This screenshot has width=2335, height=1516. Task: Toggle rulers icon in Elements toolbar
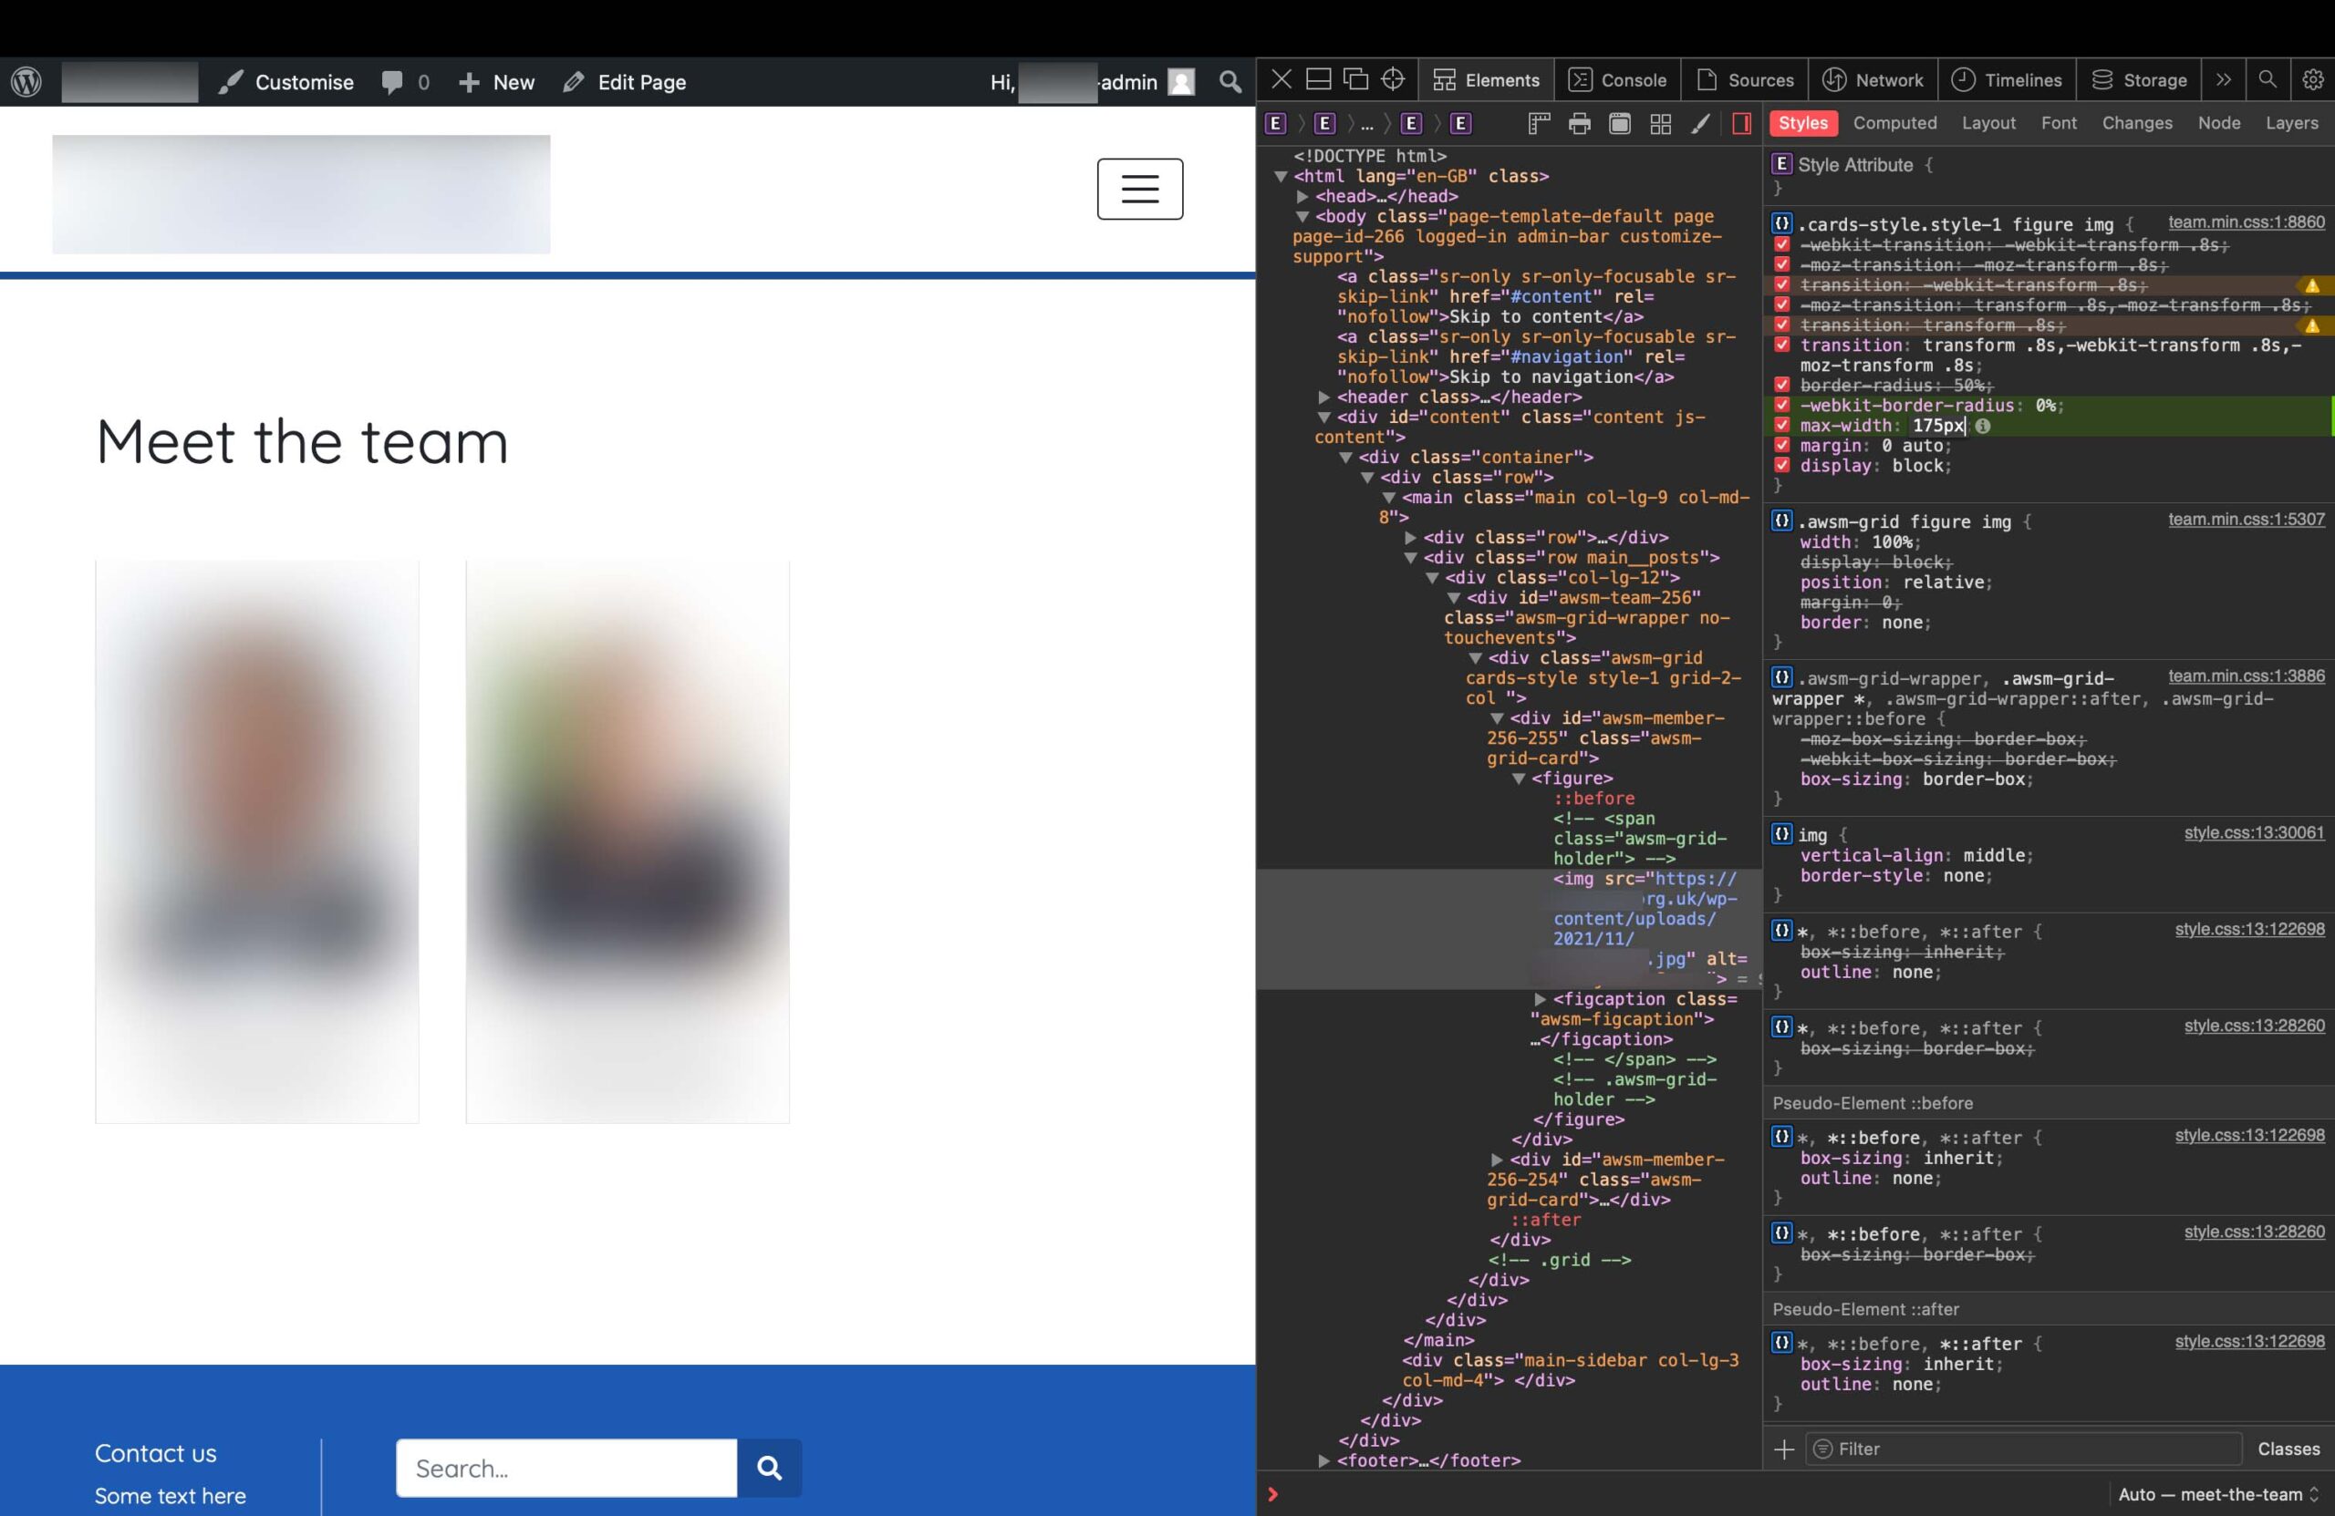[1539, 124]
